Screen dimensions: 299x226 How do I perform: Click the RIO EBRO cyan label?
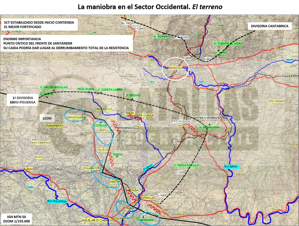[231, 167]
